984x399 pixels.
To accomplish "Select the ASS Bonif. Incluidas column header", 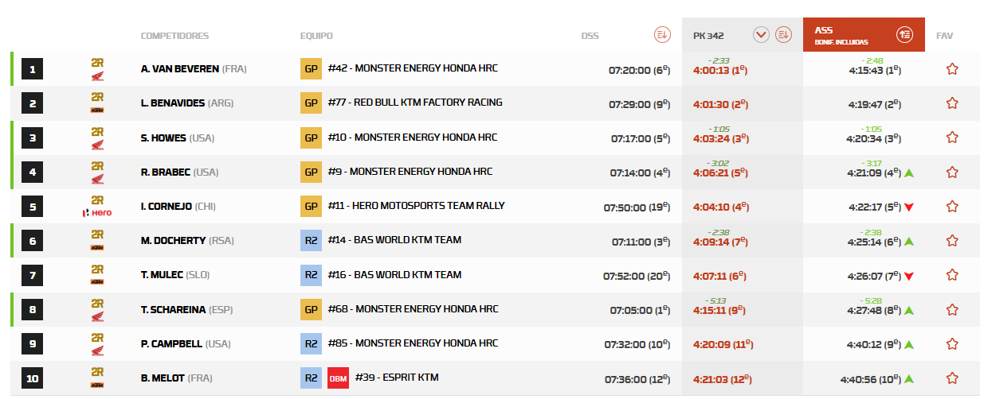I will coord(845,36).
